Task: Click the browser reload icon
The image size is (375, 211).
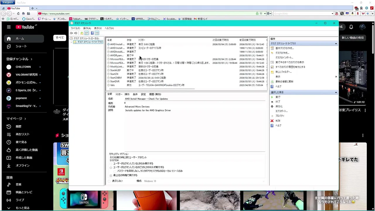Action: [18, 13]
